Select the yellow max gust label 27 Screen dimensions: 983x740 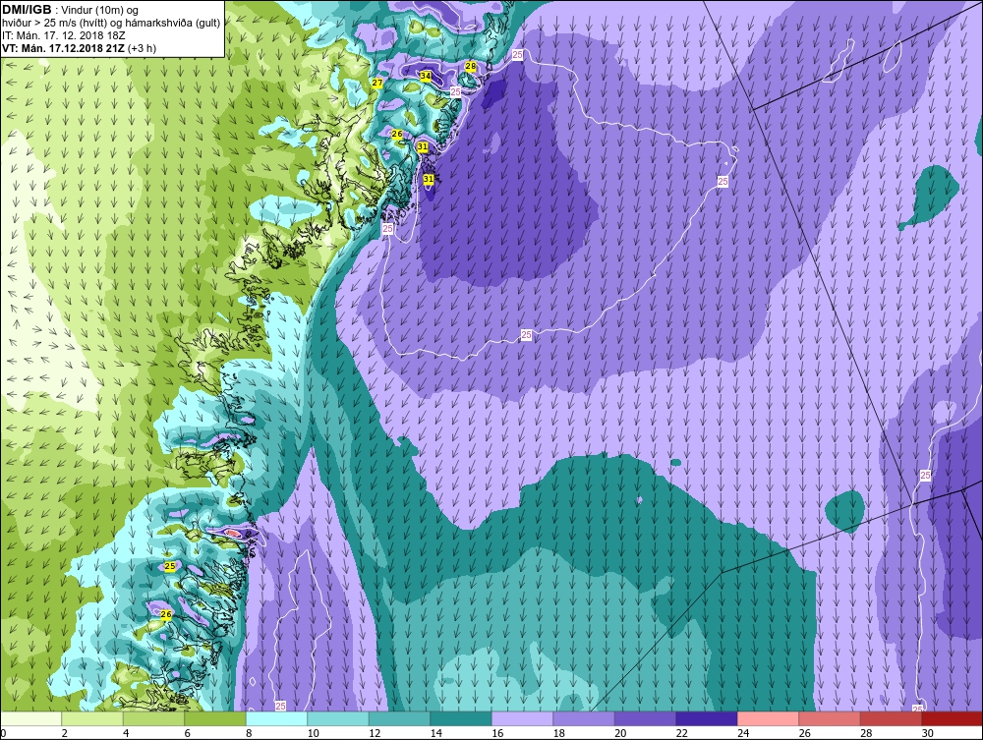point(377,83)
